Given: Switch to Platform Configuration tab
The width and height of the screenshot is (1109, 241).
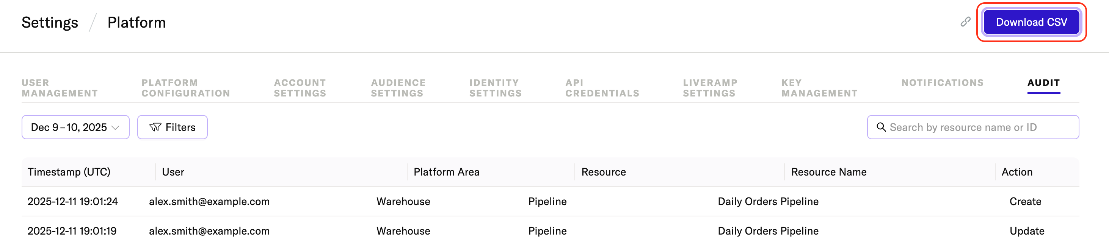Looking at the screenshot, I should (x=185, y=88).
